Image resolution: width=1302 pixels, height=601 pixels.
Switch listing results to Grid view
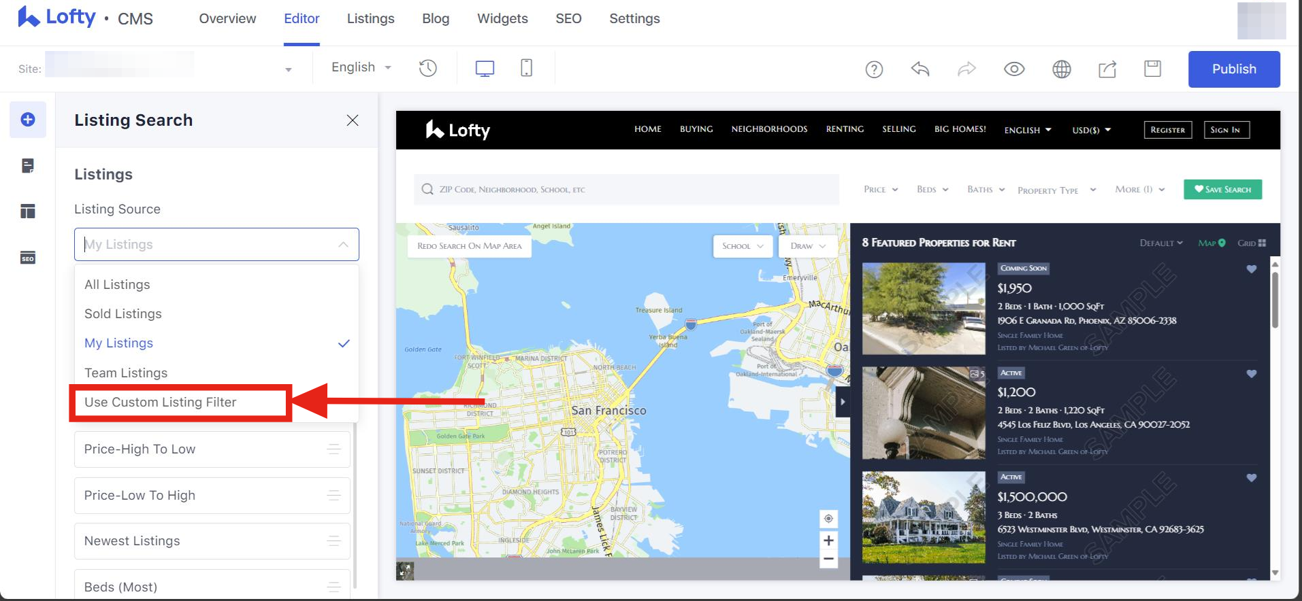1252,243
